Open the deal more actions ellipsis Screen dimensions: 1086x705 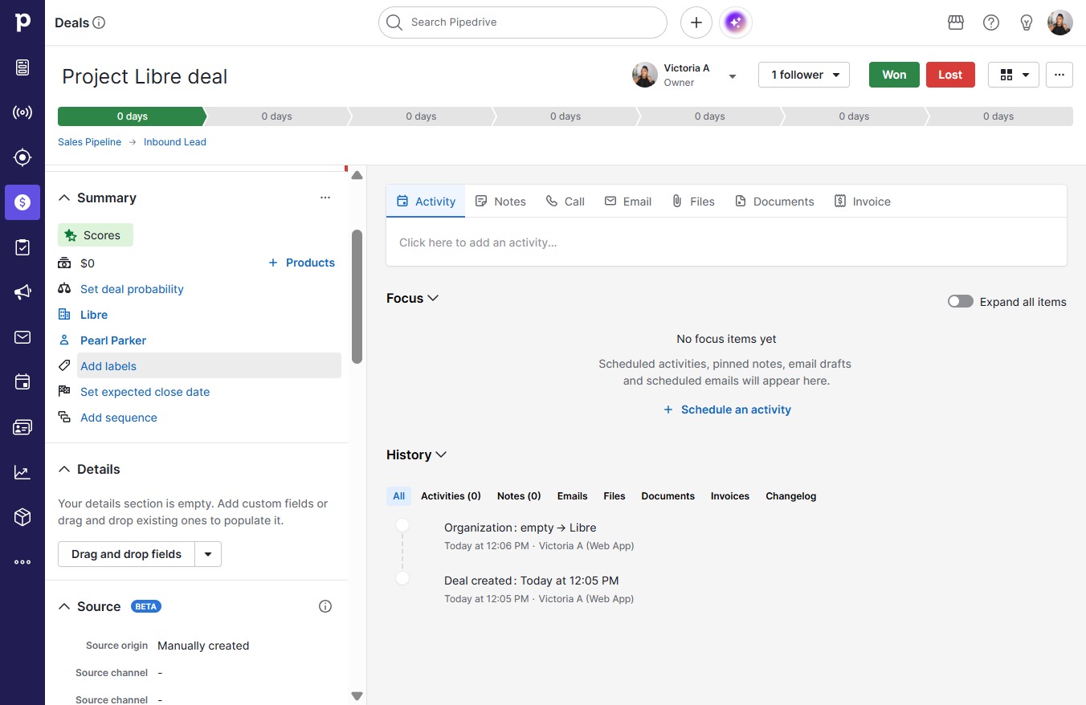tap(1059, 75)
